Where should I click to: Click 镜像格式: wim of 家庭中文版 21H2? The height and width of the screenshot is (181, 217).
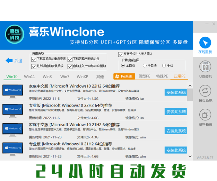pos(136,137)
